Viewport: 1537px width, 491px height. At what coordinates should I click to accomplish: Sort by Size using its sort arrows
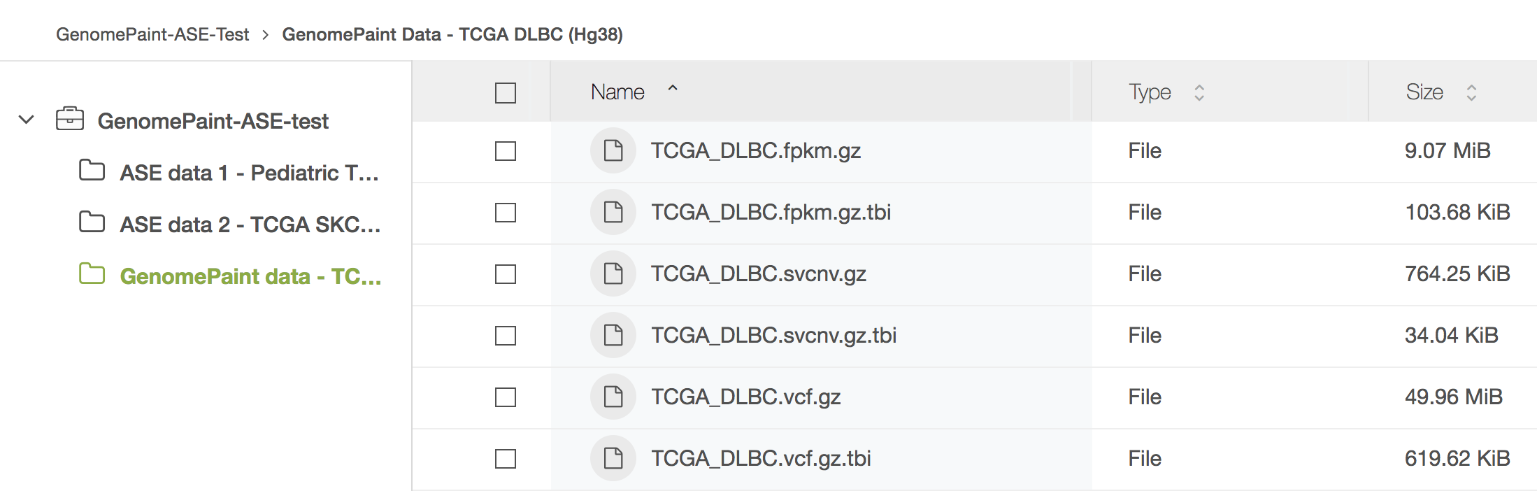pos(1471,92)
